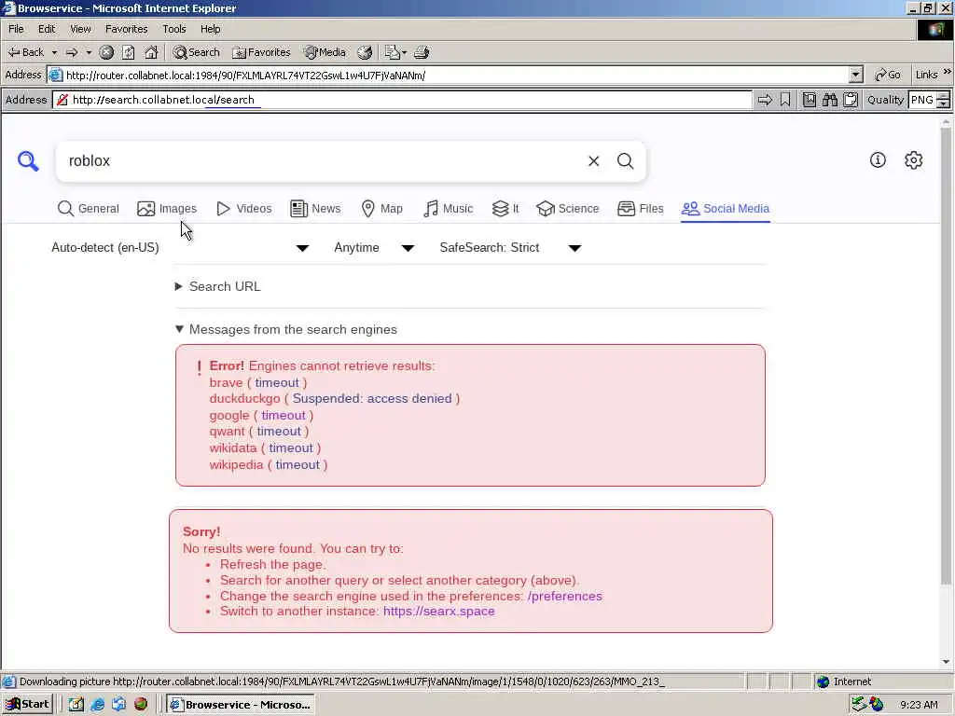
Task: Click the blue magnifier SearXNG logo
Action: [28, 161]
